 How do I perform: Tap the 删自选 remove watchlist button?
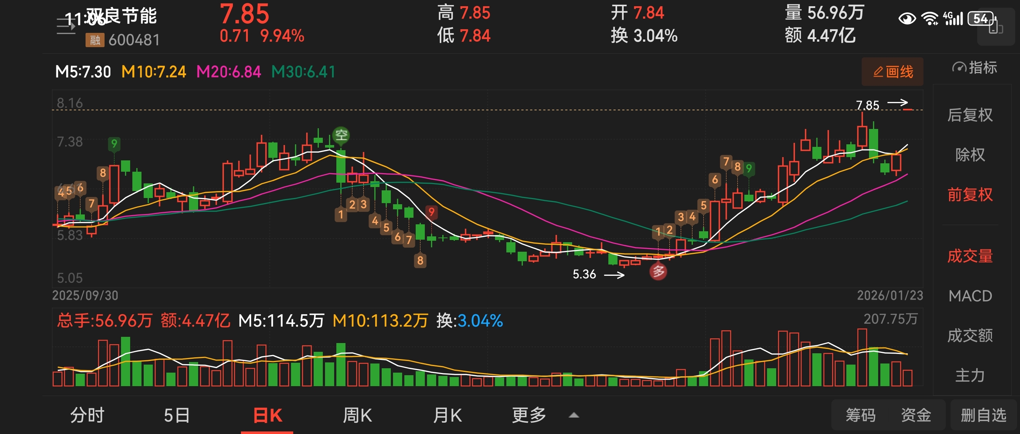pyautogui.click(x=983, y=415)
